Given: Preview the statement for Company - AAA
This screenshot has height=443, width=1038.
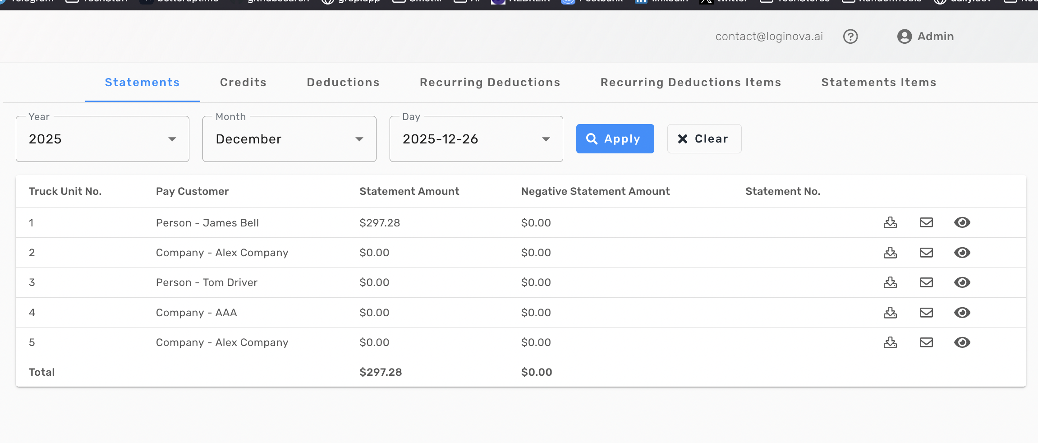Looking at the screenshot, I should (x=962, y=312).
